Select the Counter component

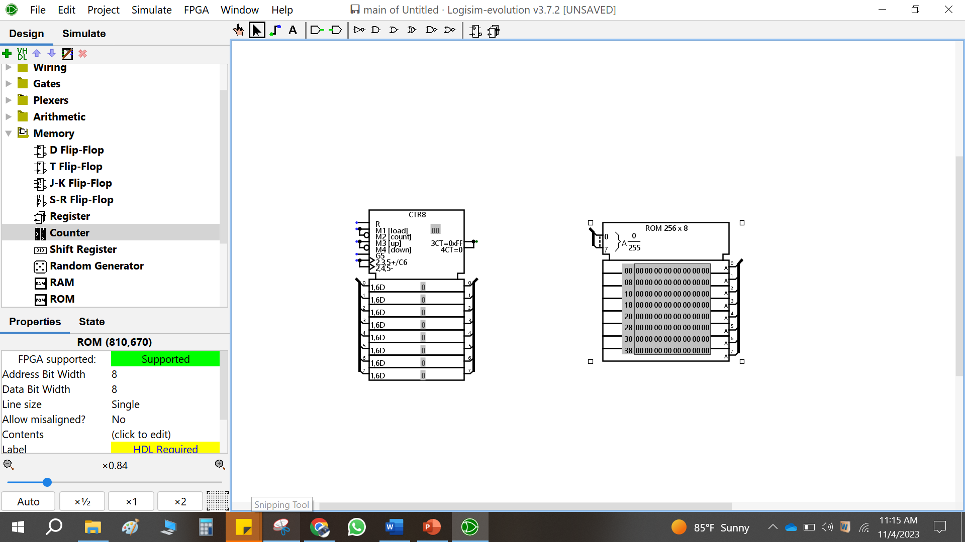[70, 232]
